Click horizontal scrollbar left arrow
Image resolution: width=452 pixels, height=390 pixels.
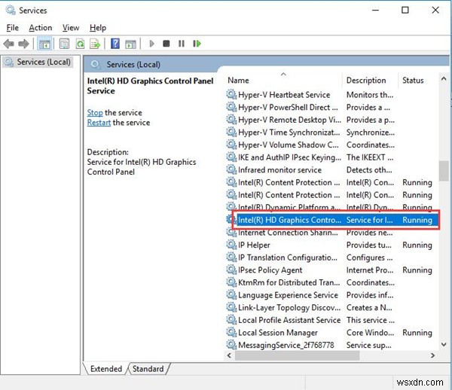pyautogui.click(x=230, y=355)
